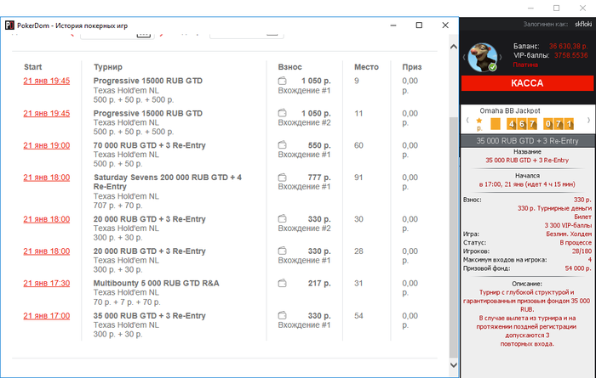596x378 pixels.
Task: Show previous avatar with left arrow
Action: tap(464, 58)
